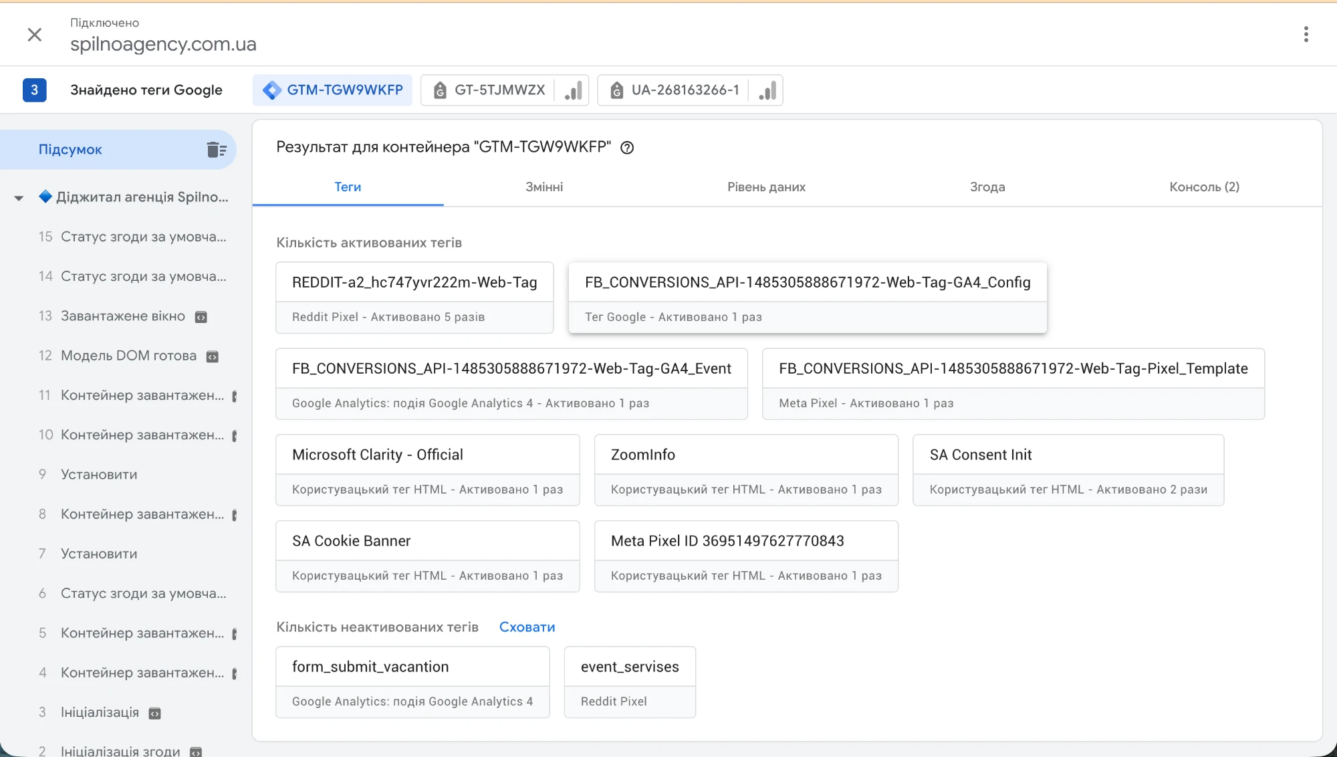Click API icon beside Модель DOM готова
This screenshot has width=1337, height=757.
[x=212, y=356]
